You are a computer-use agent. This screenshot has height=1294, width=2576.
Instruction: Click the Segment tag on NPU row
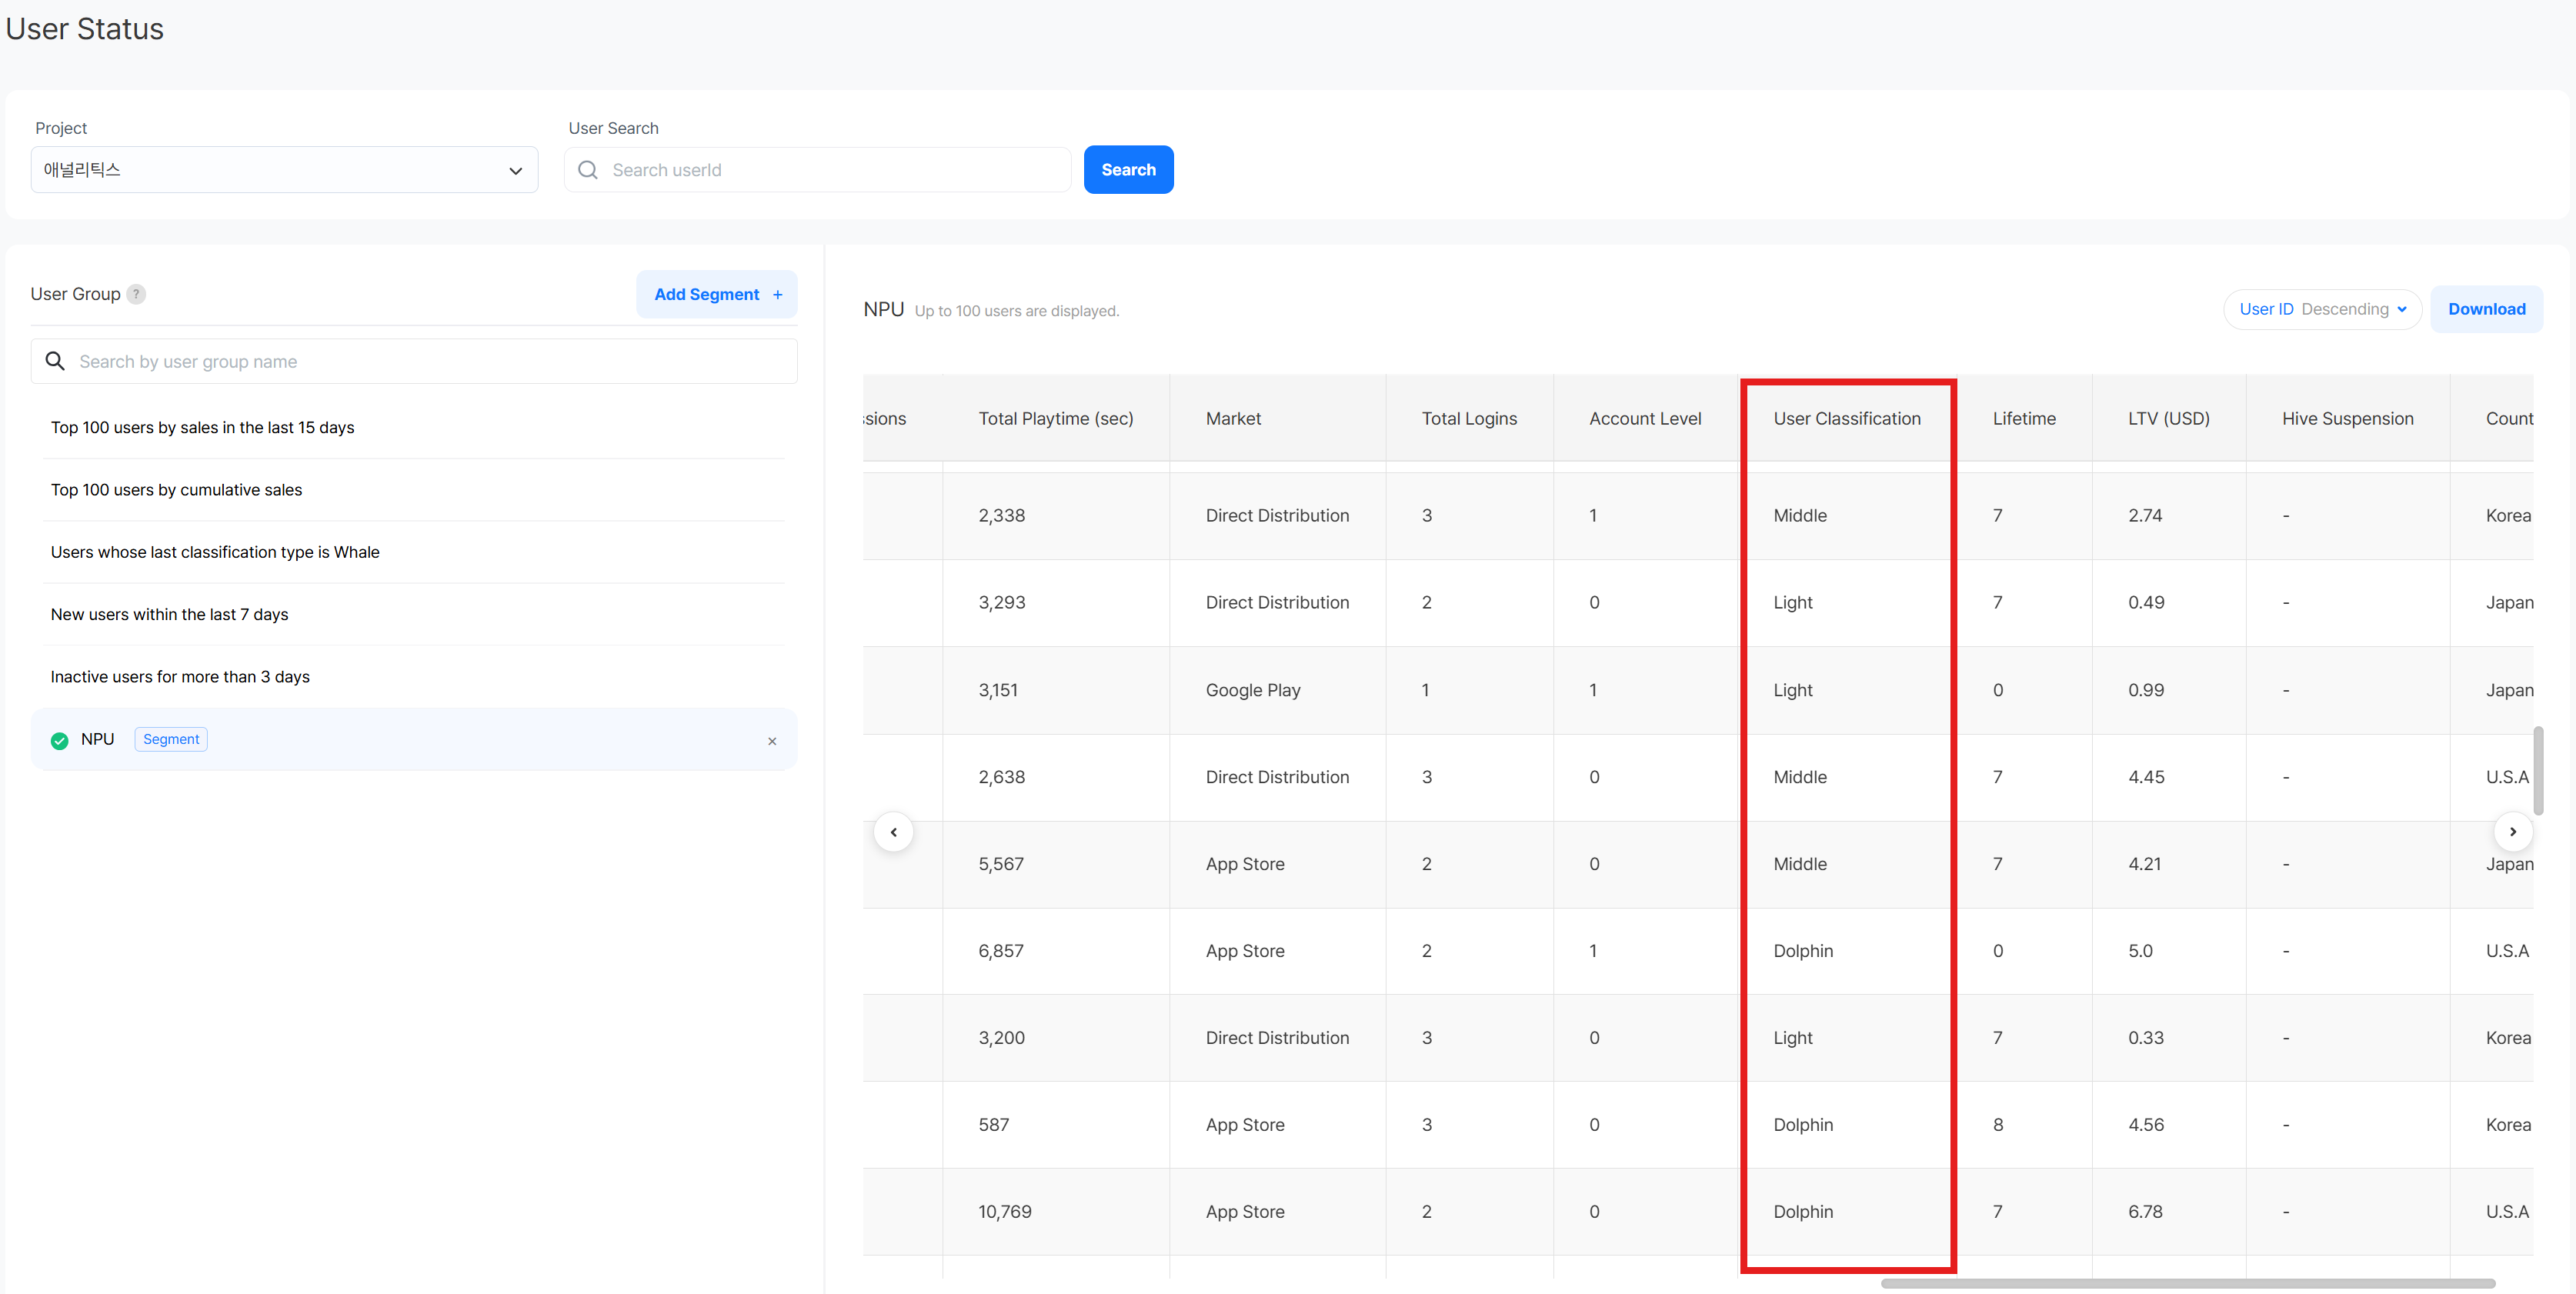point(171,739)
